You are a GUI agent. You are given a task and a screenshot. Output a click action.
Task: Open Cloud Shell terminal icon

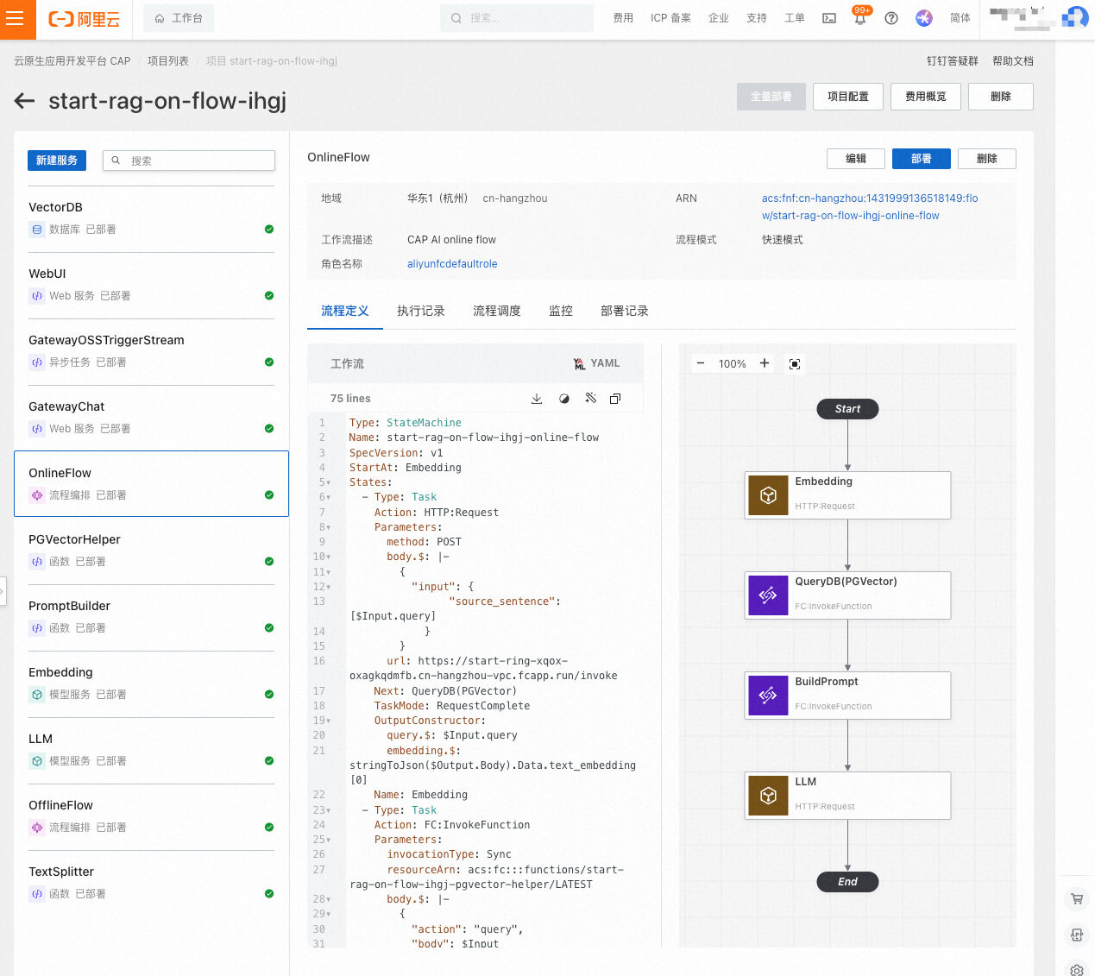pyautogui.click(x=829, y=18)
